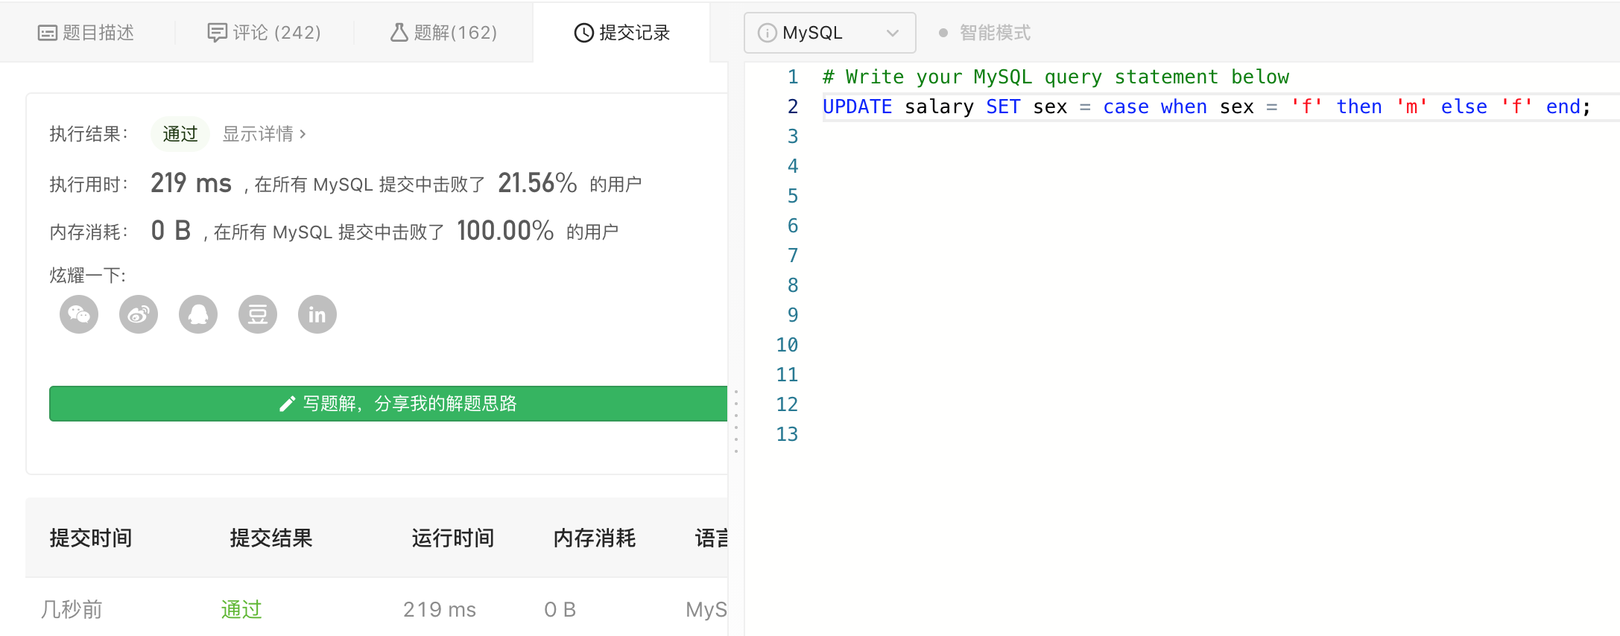The width and height of the screenshot is (1620, 636).
Task: Open the 评论 (242) tab
Action: point(264,33)
